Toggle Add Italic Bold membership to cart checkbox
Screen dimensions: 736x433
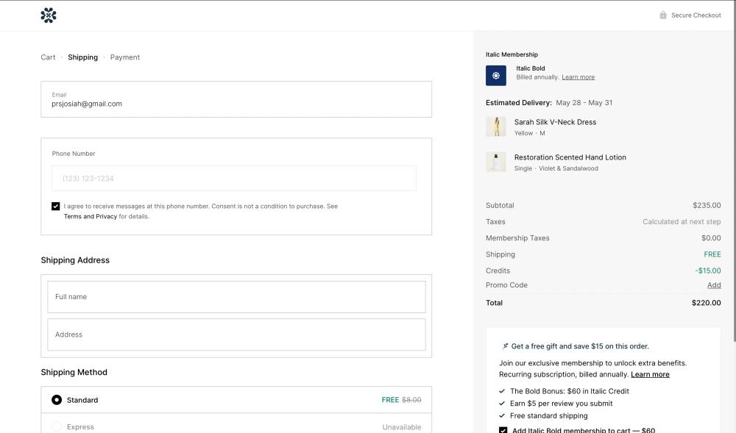(503, 430)
